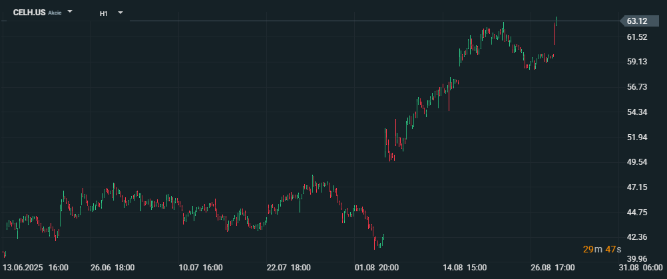The width and height of the screenshot is (667, 279).
Task: Open the CELH.US symbol dropdown arrow
Action: click(70, 11)
